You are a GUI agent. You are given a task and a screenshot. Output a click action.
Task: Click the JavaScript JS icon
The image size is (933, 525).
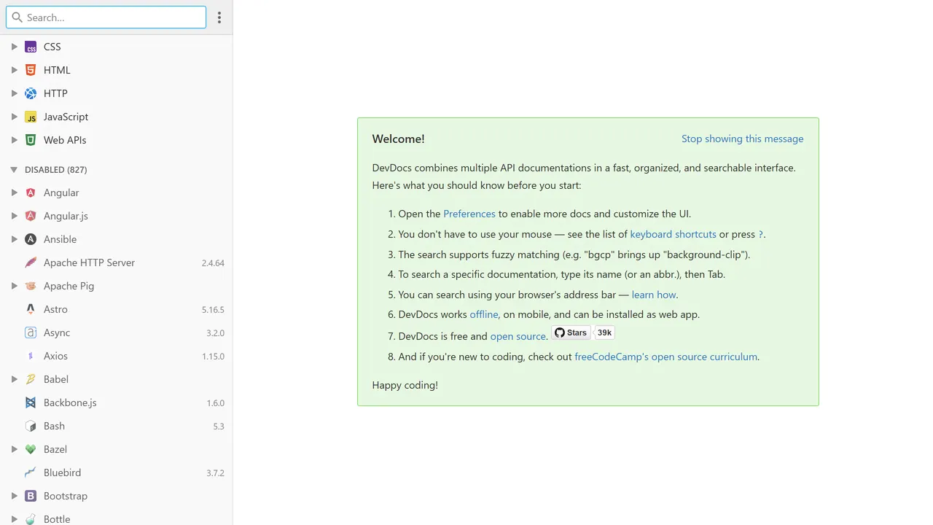pos(31,117)
